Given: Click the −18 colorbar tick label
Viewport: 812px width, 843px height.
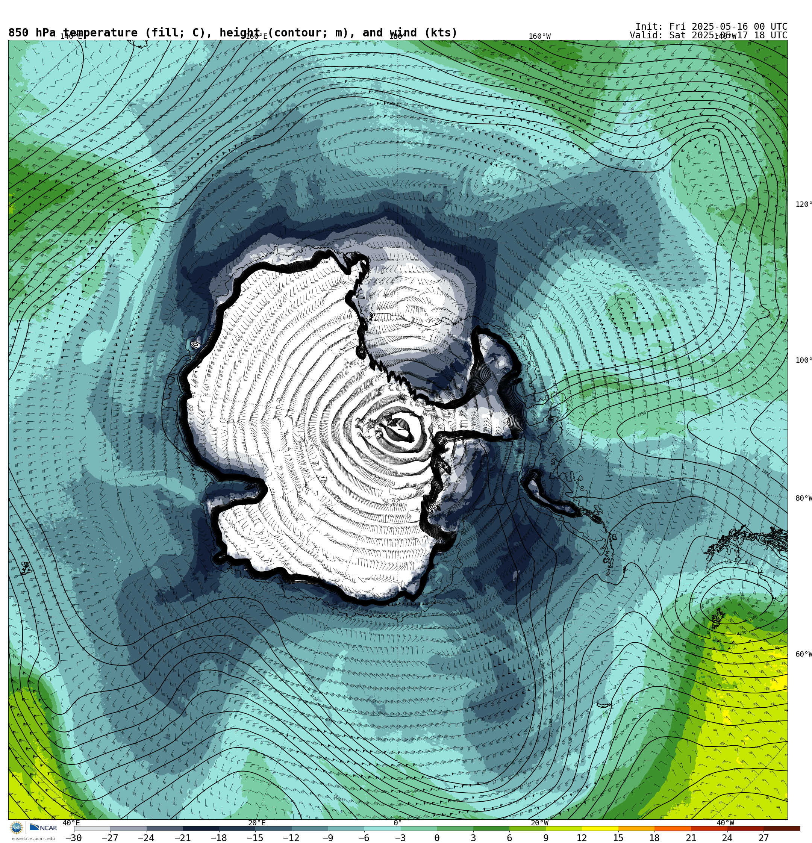Looking at the screenshot, I should coord(218,838).
